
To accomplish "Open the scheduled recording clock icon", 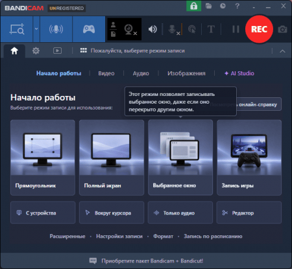I will 223,6.
